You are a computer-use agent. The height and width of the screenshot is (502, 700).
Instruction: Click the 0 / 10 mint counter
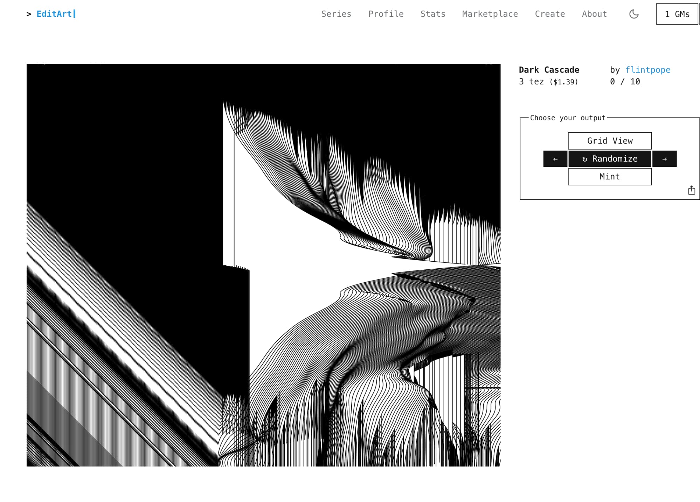pyautogui.click(x=625, y=82)
